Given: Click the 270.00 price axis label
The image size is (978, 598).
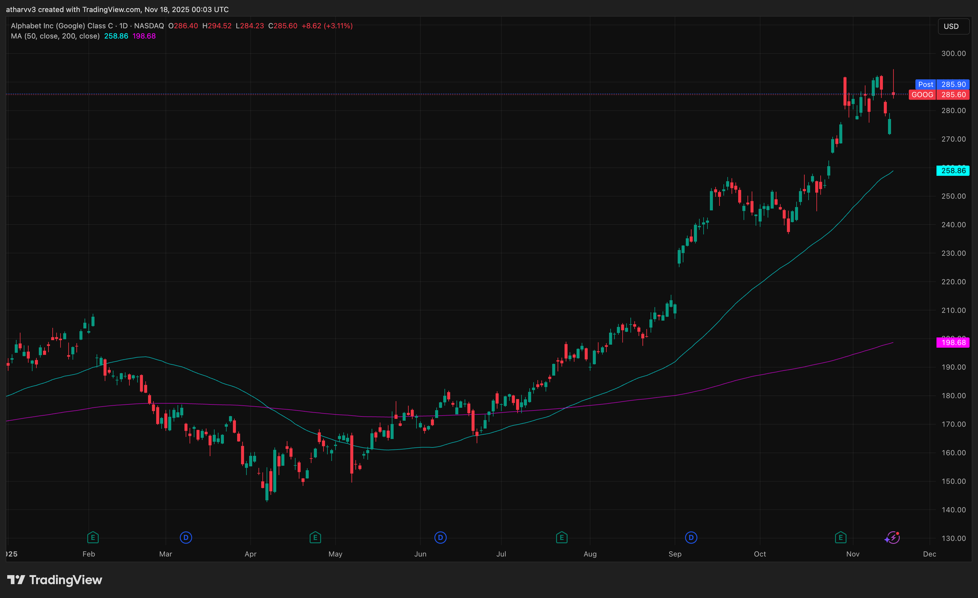Looking at the screenshot, I should point(954,139).
